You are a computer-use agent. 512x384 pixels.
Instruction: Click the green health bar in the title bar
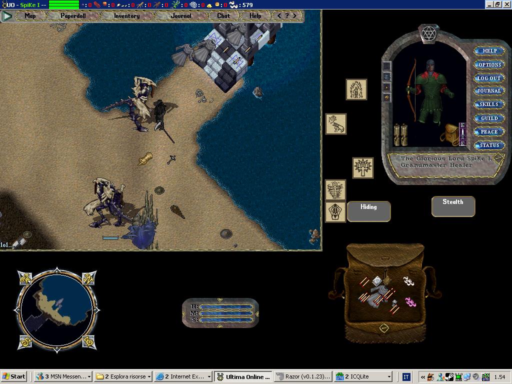63,4
